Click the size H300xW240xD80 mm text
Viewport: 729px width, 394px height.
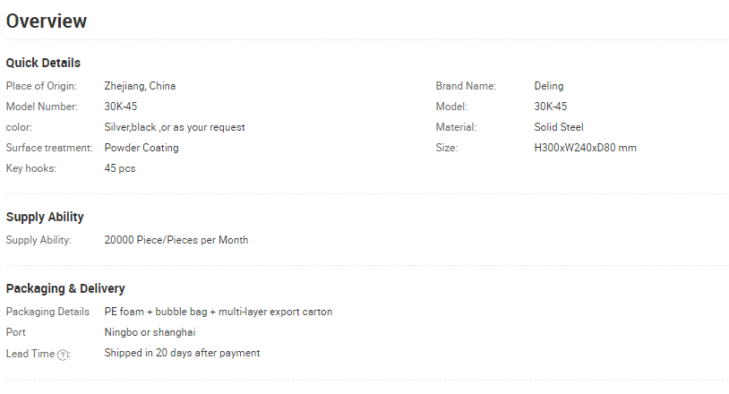click(585, 148)
